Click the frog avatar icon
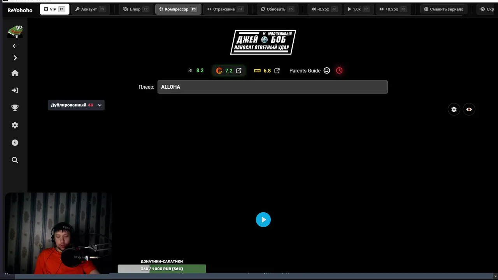 tap(15, 31)
